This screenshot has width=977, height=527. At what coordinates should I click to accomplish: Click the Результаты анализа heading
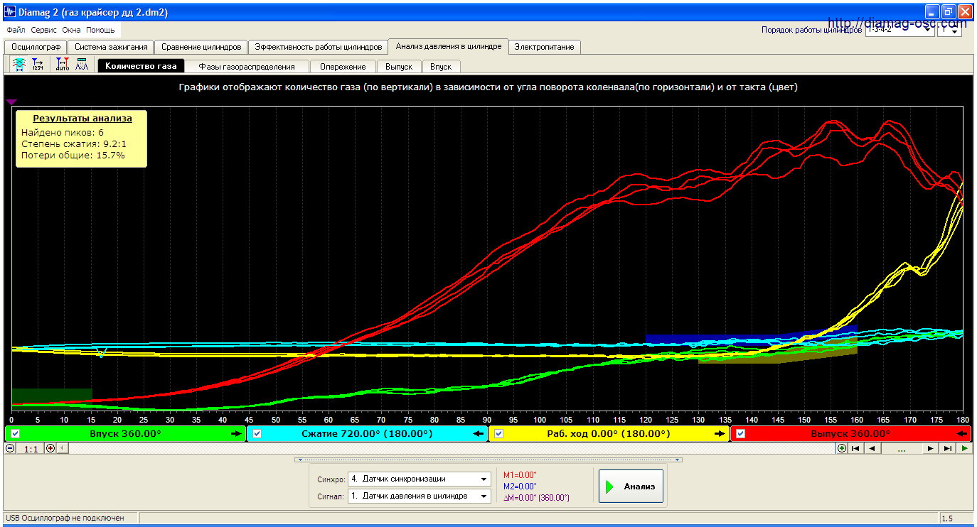(81, 119)
